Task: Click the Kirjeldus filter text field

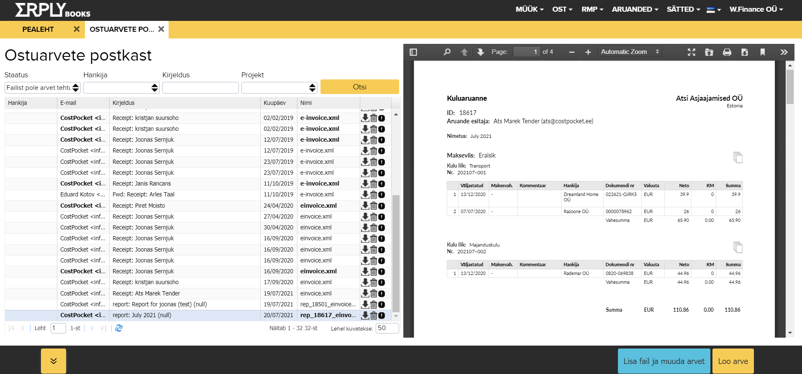Action: [200, 88]
